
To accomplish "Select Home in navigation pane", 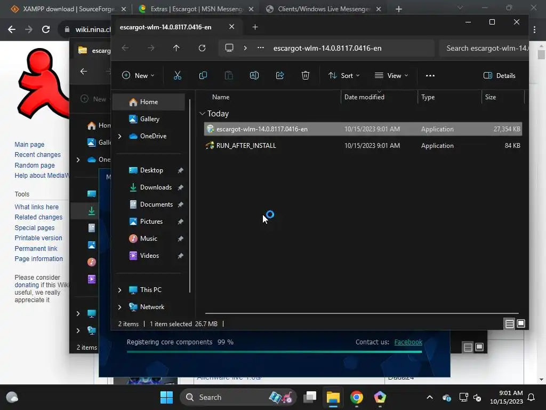I will (149, 102).
